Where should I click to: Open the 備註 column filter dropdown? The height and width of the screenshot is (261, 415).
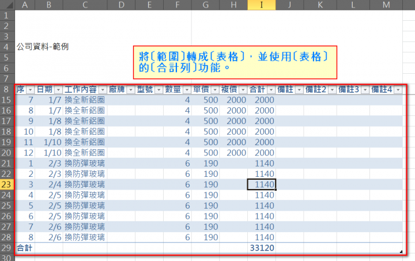(x=299, y=90)
